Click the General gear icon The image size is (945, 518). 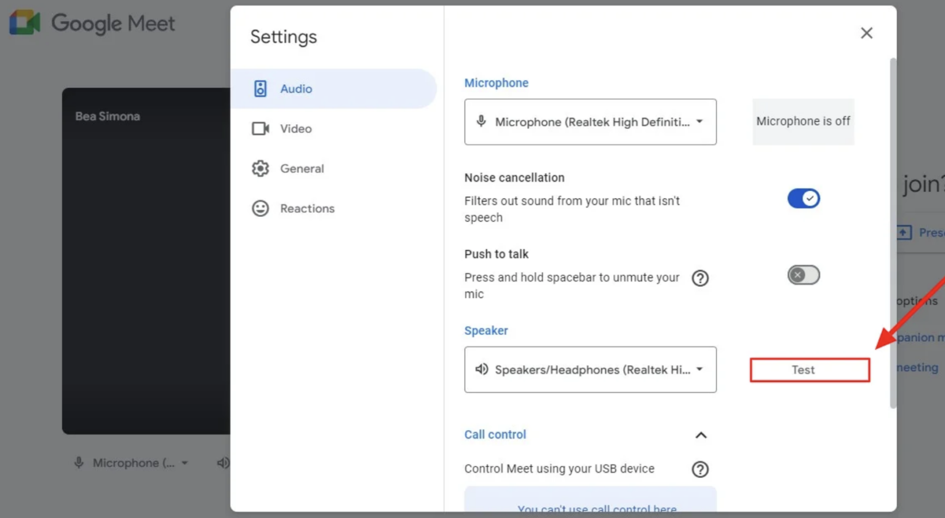260,168
